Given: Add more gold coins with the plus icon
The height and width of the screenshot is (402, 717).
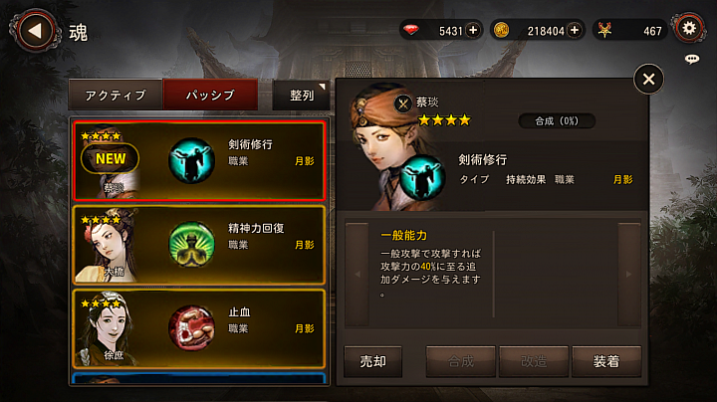Looking at the screenshot, I should [574, 31].
